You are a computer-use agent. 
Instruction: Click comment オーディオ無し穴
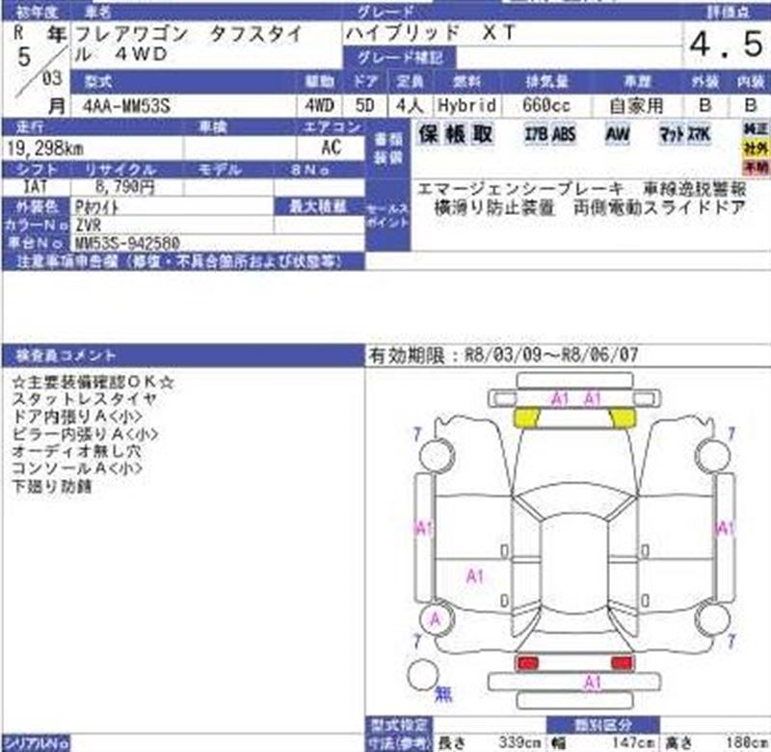(x=76, y=451)
